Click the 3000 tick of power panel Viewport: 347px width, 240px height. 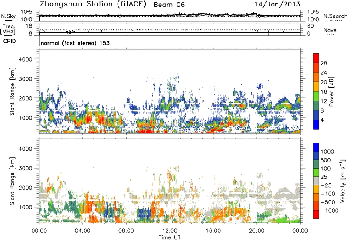tap(26, 79)
